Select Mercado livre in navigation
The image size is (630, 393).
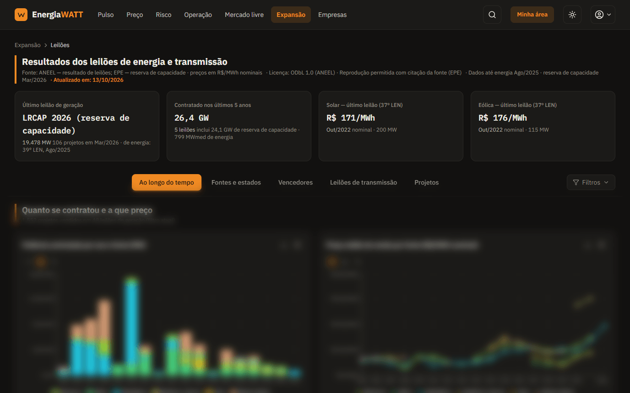click(244, 15)
